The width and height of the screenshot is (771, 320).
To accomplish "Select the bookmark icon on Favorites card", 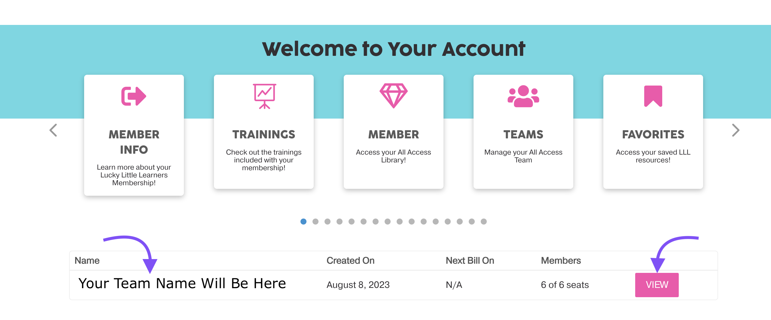I will [x=653, y=96].
